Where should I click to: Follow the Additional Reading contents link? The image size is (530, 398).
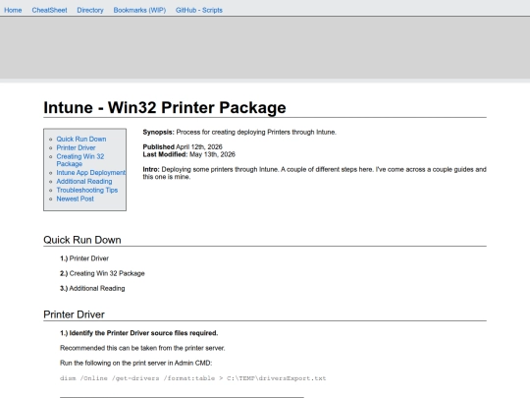tap(84, 182)
